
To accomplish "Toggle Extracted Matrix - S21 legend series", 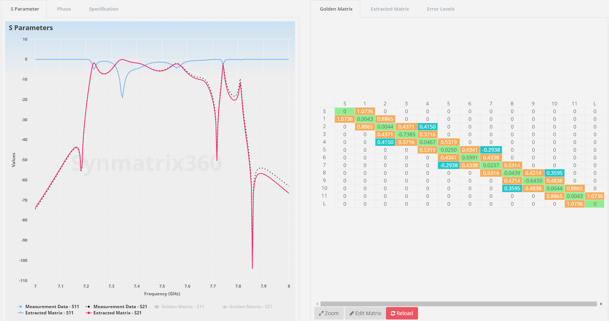I will (114, 313).
